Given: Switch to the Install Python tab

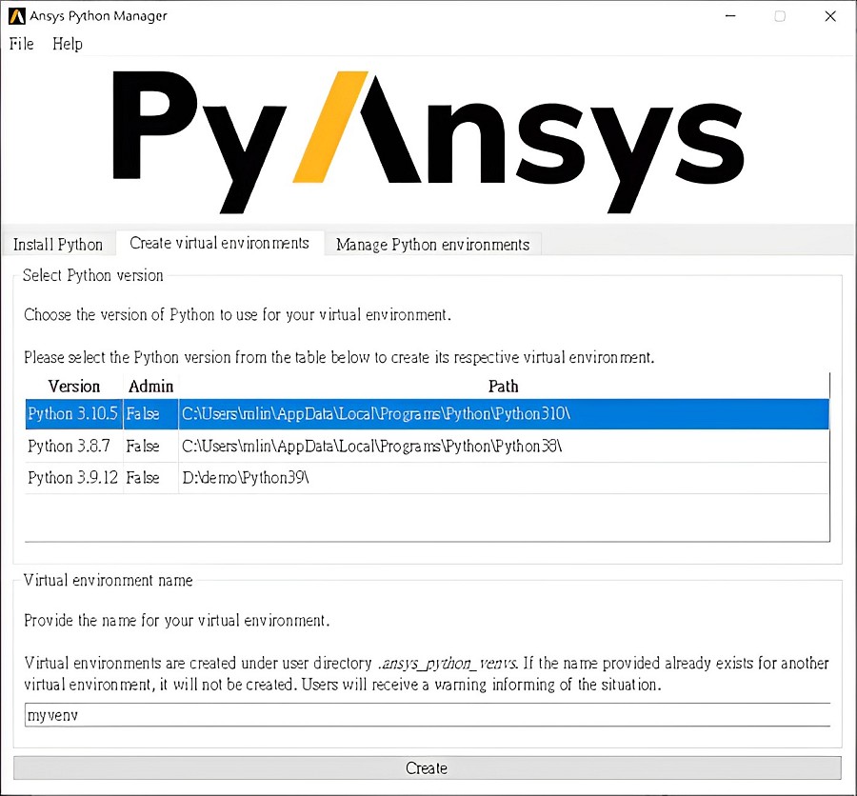Looking at the screenshot, I should [57, 245].
